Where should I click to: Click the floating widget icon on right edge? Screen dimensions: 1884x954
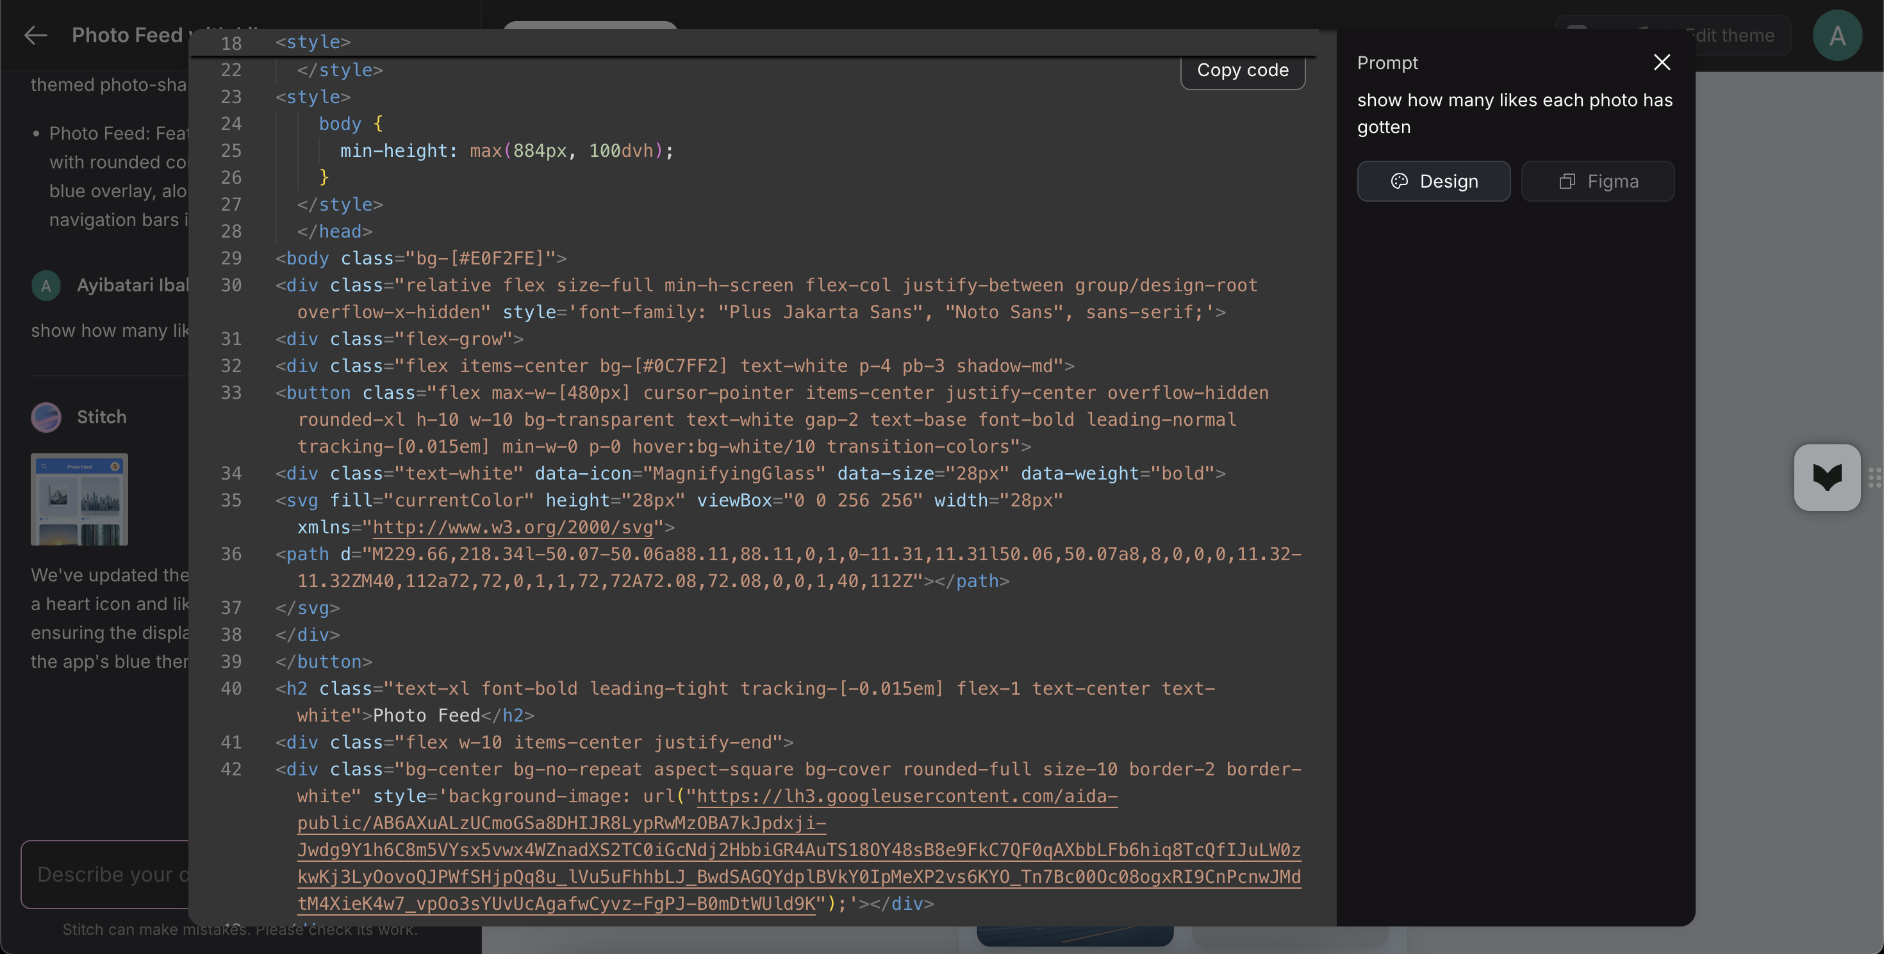[1827, 478]
